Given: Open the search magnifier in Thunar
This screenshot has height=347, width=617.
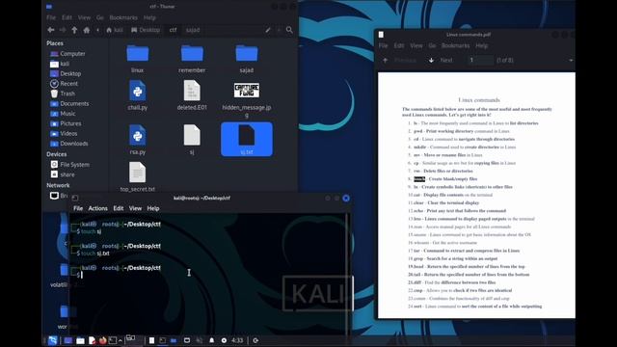Looking at the screenshot, I should point(289,30).
